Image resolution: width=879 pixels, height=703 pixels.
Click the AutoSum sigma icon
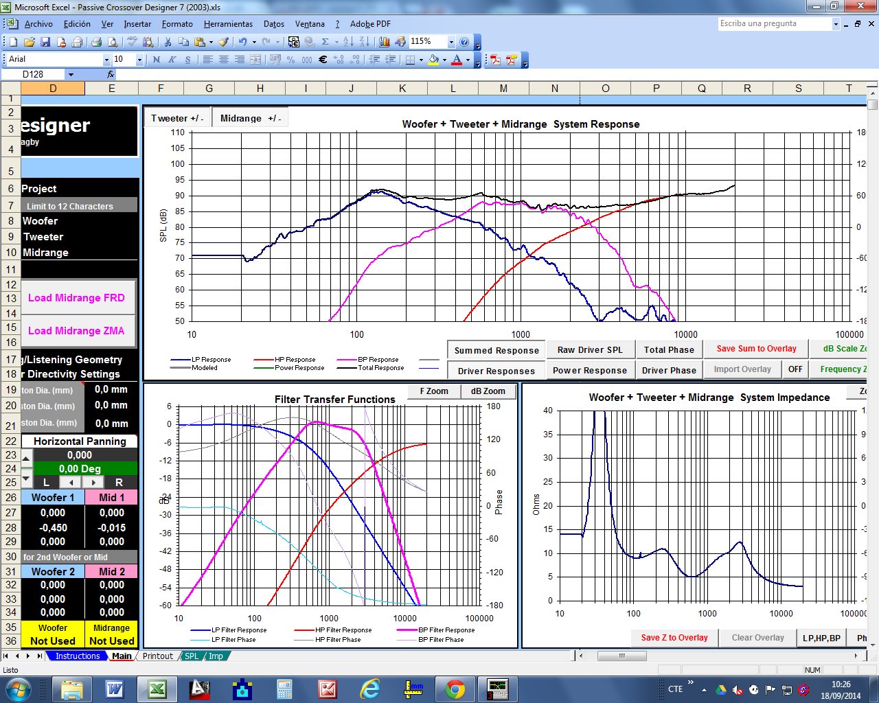[x=326, y=42]
